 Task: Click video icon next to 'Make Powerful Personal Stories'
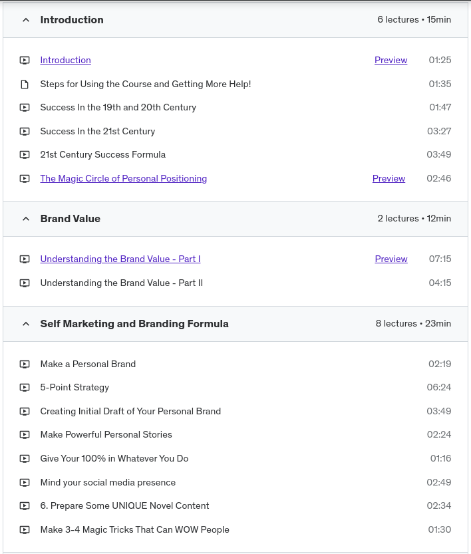pyautogui.click(x=25, y=435)
